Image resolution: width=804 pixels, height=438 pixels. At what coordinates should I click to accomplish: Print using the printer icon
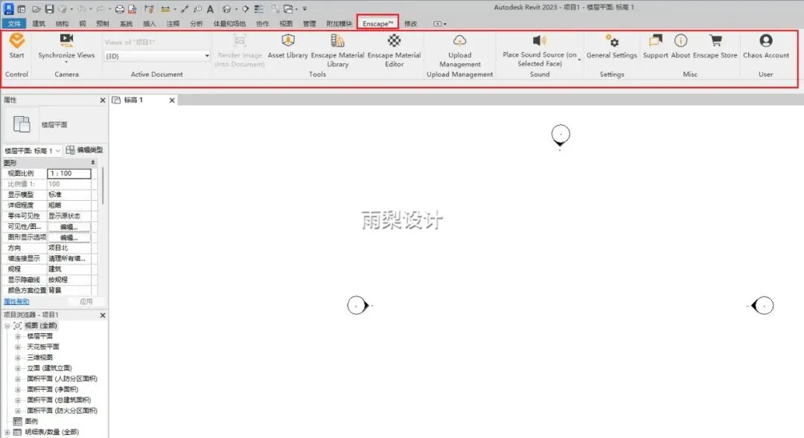(119, 9)
